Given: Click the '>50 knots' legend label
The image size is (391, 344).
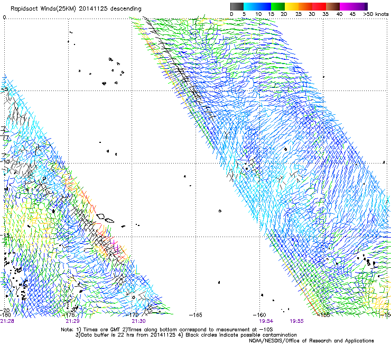Looking at the screenshot, I should (376, 14).
